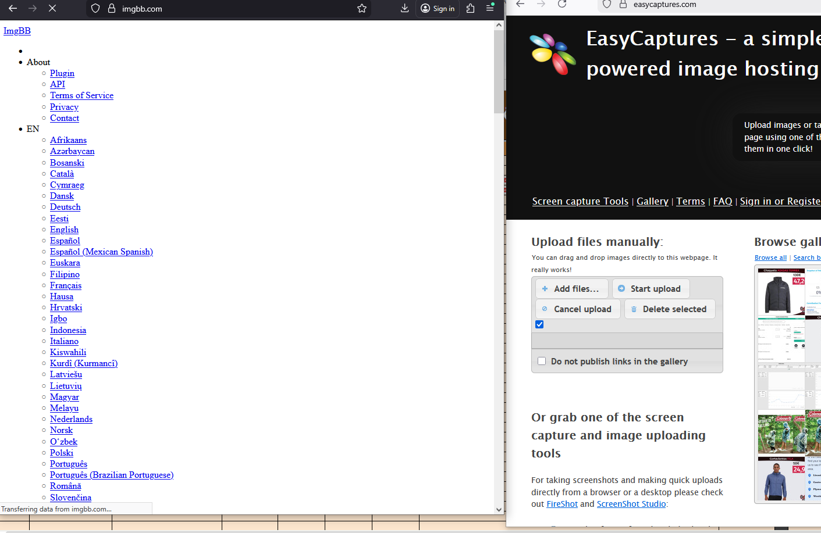Click the EasyCaptures colorful petal logo
Viewport: 821px width, 533px height.
[552, 54]
